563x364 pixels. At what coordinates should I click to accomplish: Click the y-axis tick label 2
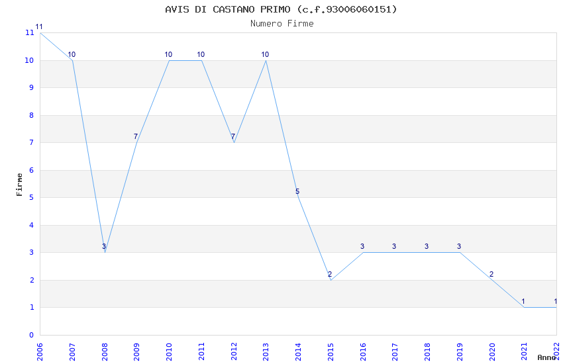[32, 280]
